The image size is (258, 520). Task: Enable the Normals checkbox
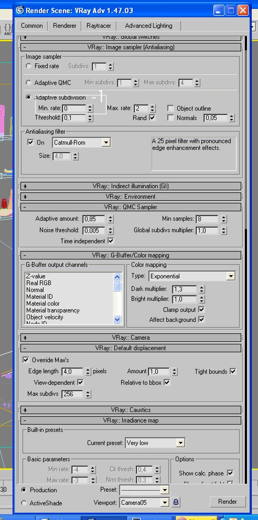coord(170,118)
